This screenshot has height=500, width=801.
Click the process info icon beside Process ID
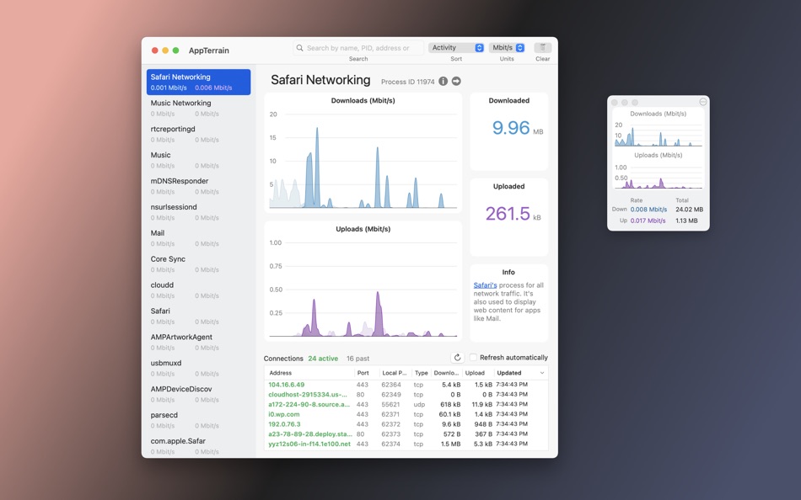(x=443, y=81)
